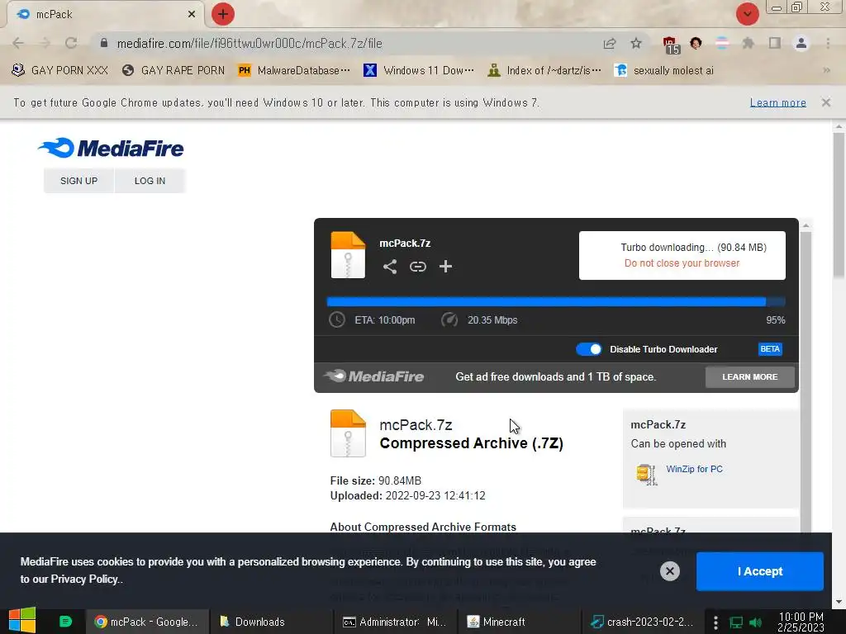Screen dimensions: 846x634
Task: Bookmark this page with the star icon
Action: click(x=636, y=43)
